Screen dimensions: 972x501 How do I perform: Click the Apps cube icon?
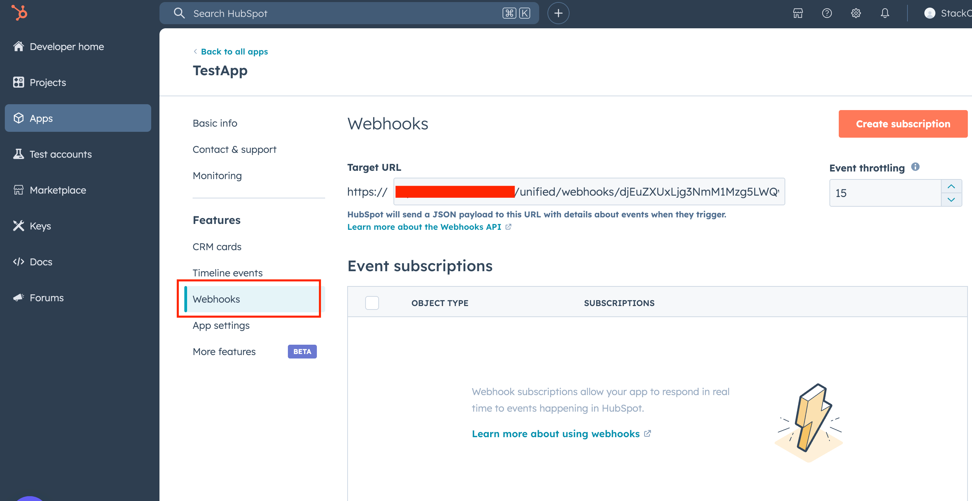pyautogui.click(x=19, y=118)
